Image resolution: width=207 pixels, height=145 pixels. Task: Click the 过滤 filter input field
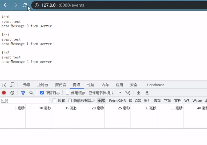pyautogui.click(x=25, y=101)
